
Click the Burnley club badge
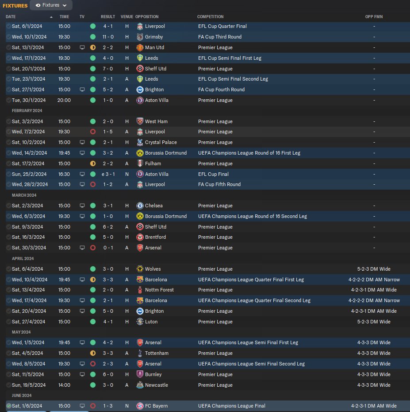pos(140,374)
